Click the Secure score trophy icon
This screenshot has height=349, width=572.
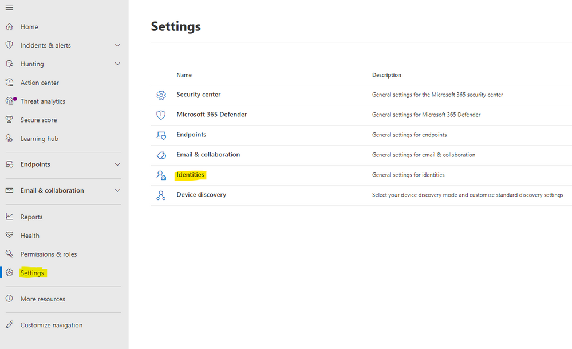[x=10, y=119]
